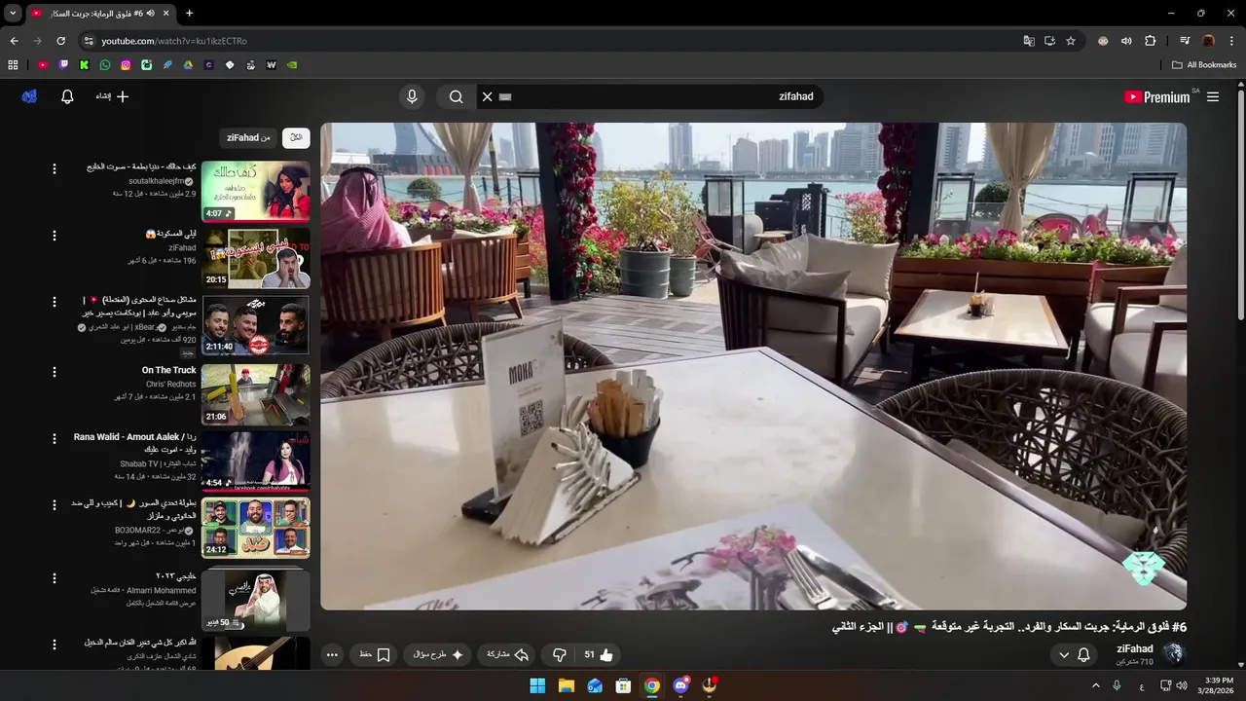
Task: Mute tab via speaker icon on tab
Action: (151, 14)
